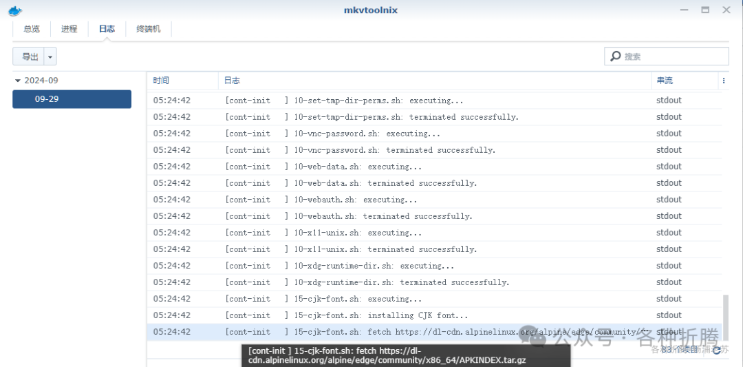Select row 15-cjk-font.sh: fetch https://dl-cdn.alpinelinux.org
The height and width of the screenshot is (367, 743).
click(x=434, y=332)
